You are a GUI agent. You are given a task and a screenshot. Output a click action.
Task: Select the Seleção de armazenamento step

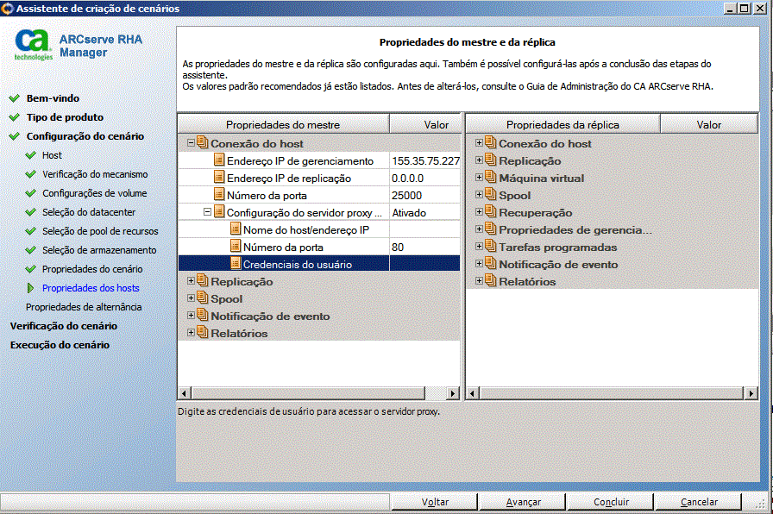[x=99, y=250]
